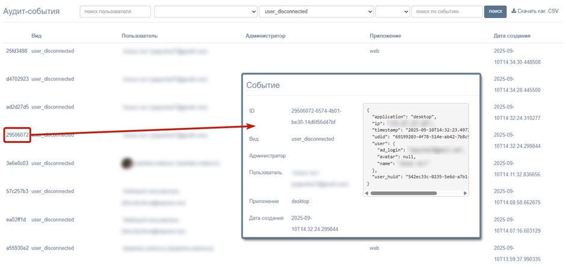Click the JSON scrollbar's right arrow
Screen dimensions: 566x267
coord(465,193)
